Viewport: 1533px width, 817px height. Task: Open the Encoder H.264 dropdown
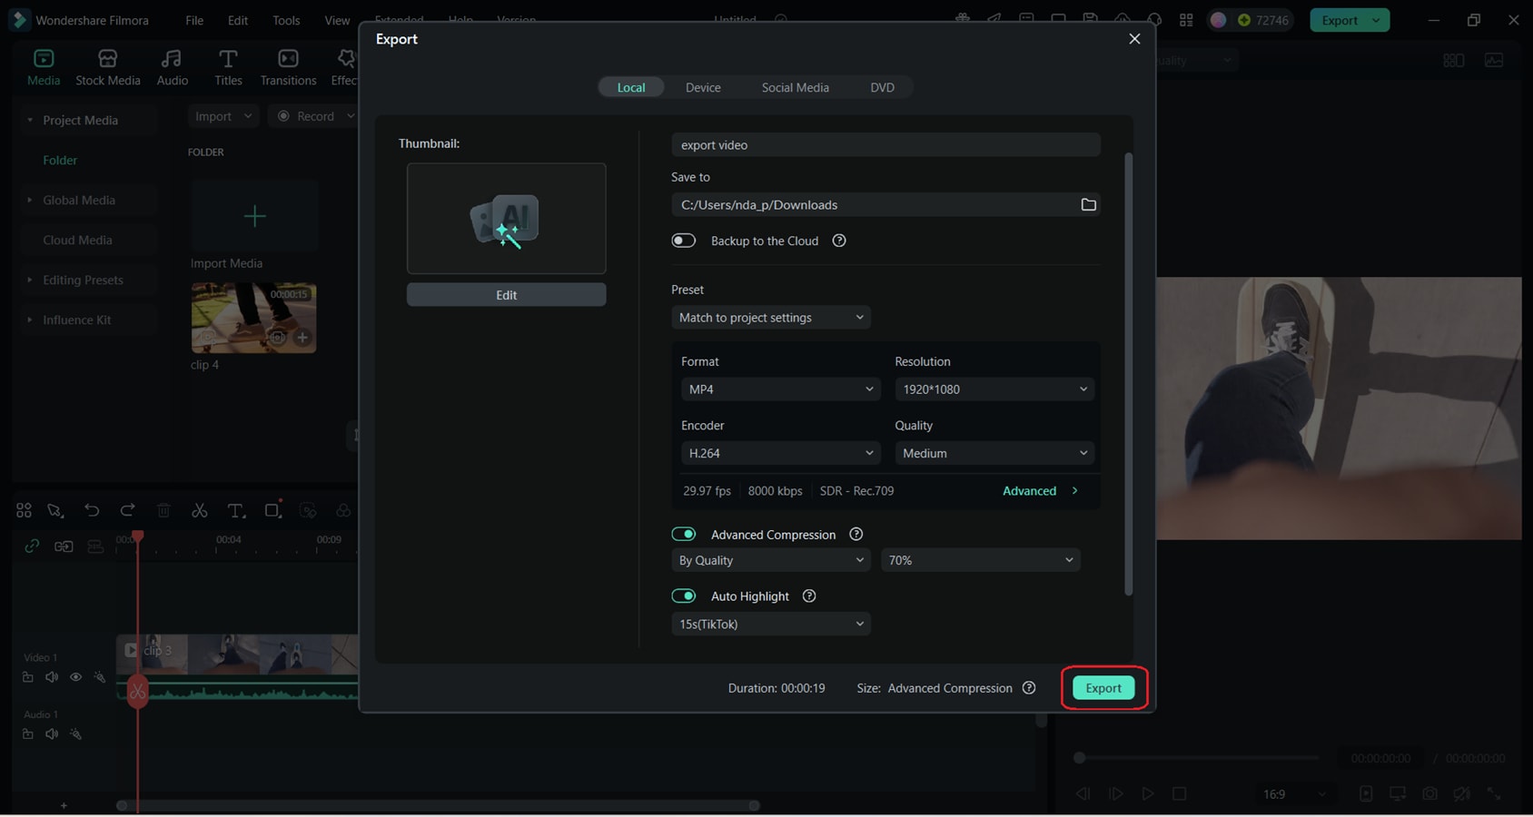pyautogui.click(x=781, y=452)
